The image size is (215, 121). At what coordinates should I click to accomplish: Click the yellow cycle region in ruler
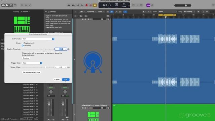[x=167, y=15]
